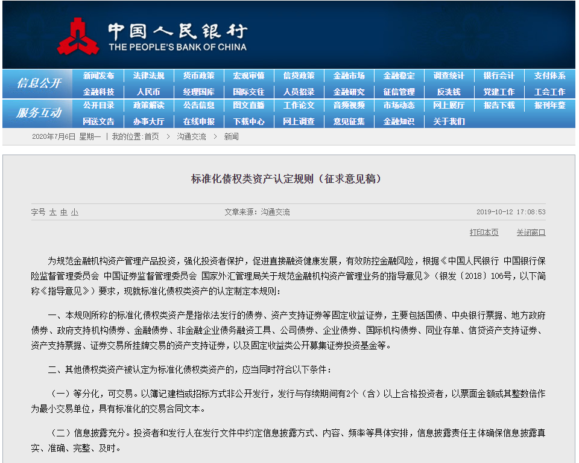Click 关闭窗口 link
The image size is (579, 463).
click(x=531, y=232)
